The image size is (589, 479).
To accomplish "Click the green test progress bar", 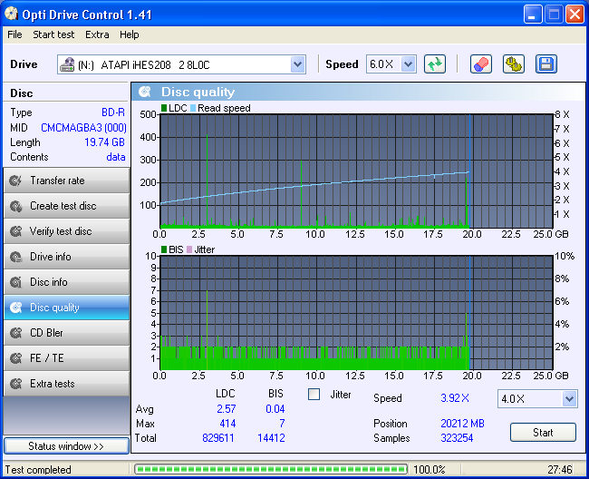I will (x=270, y=469).
